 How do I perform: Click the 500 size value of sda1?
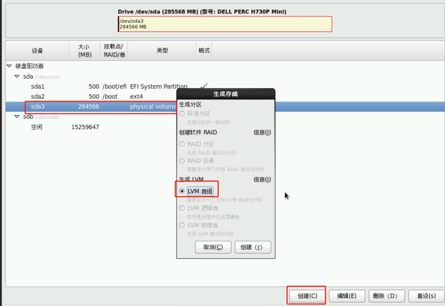94,86
